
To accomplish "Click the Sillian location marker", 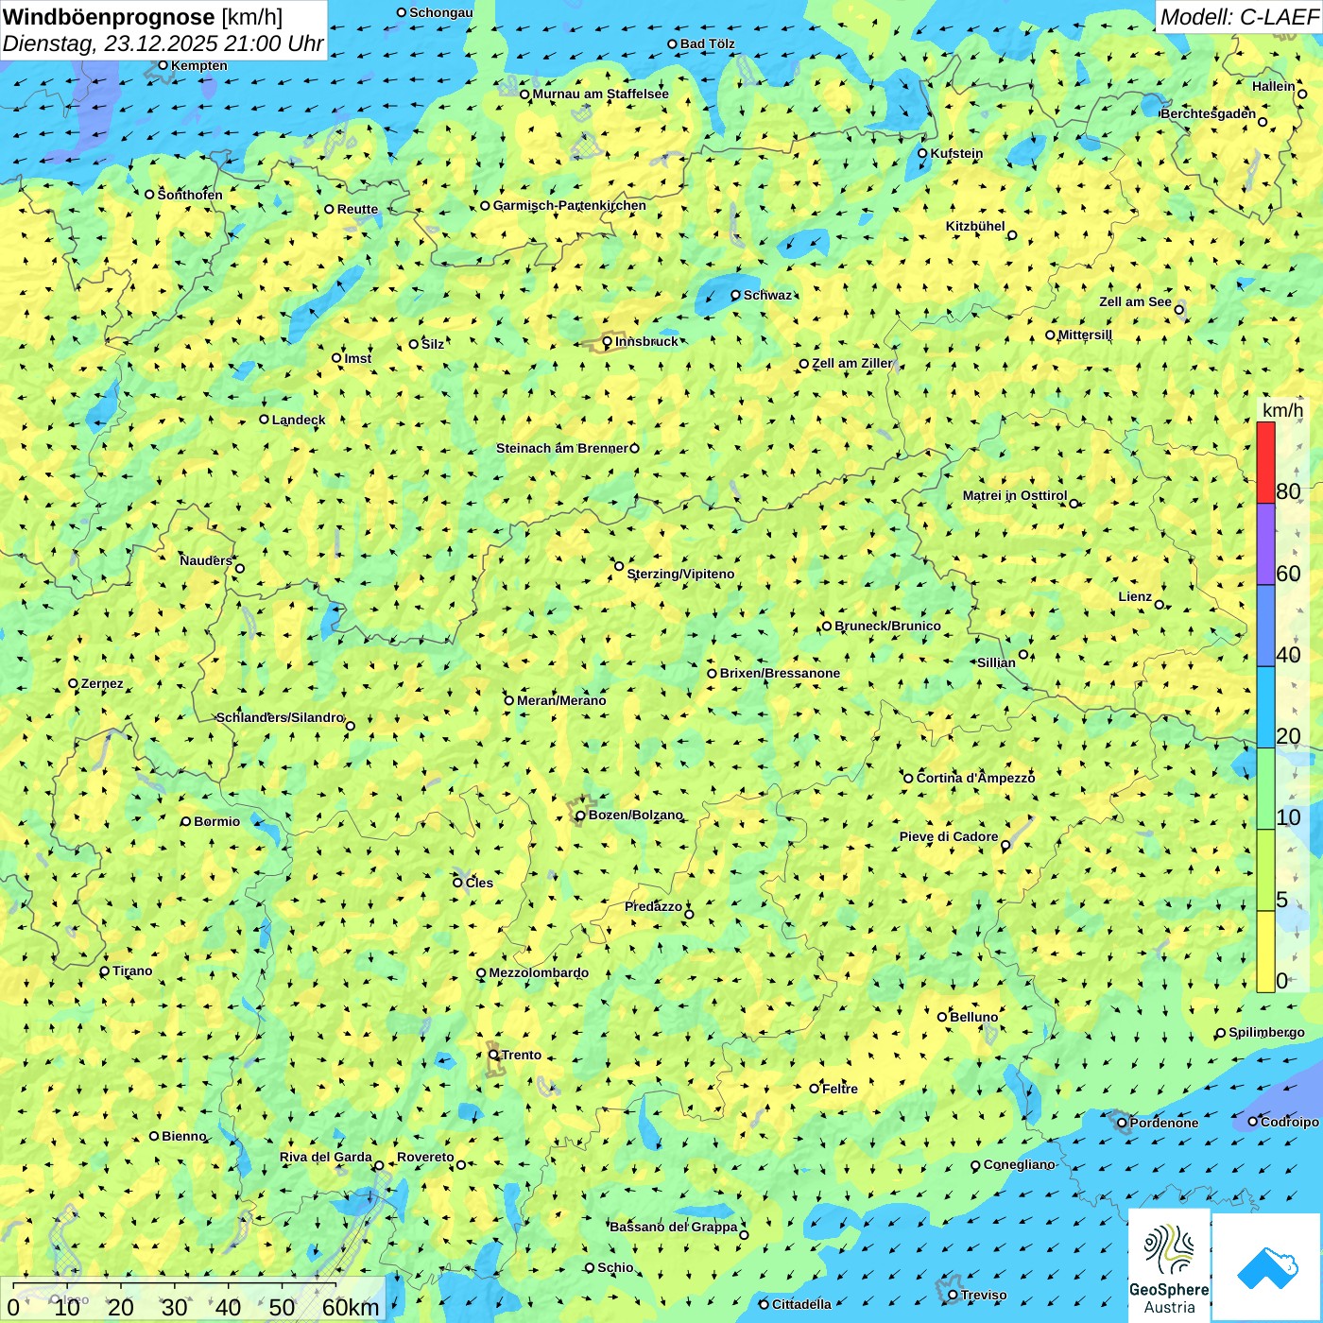I will (1023, 654).
